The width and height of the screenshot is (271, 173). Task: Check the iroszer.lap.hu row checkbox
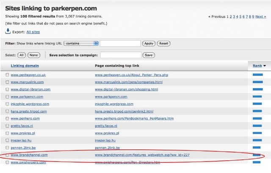coord(7,140)
